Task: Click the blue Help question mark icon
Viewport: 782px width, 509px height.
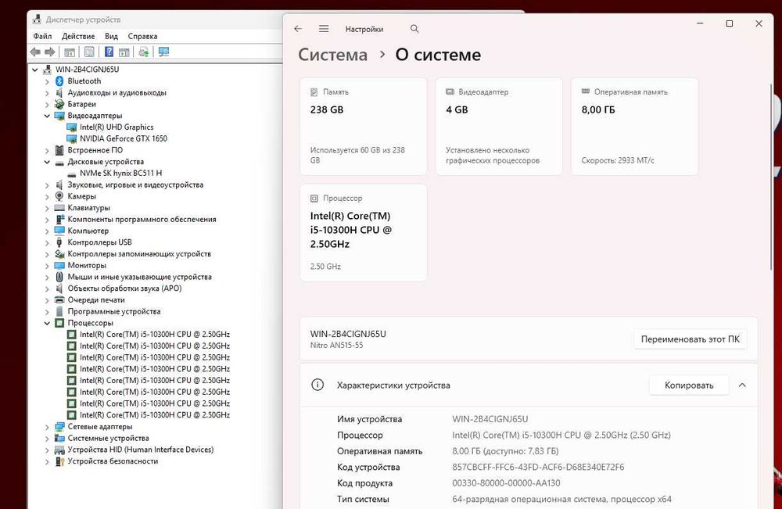Action: click(x=109, y=52)
